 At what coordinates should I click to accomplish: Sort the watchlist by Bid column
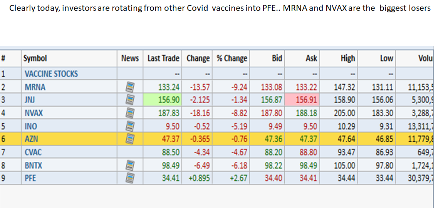pos(277,59)
